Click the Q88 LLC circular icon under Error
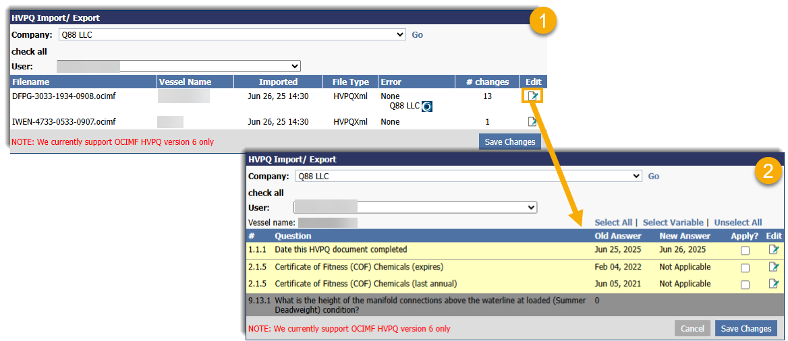The image size is (788, 341). click(x=427, y=106)
